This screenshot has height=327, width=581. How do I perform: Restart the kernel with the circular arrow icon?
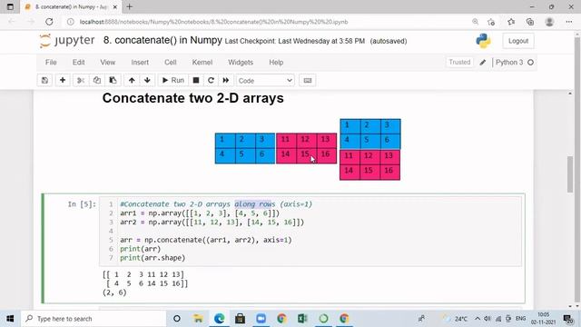(x=211, y=81)
